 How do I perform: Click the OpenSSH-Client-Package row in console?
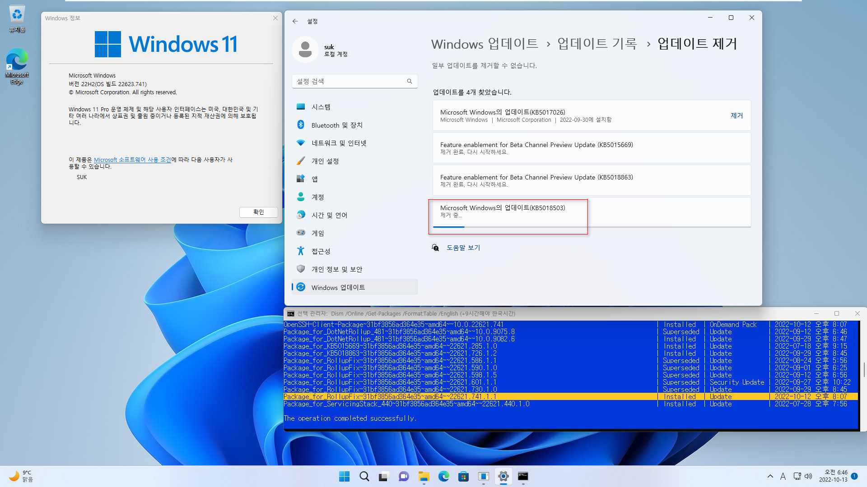click(x=571, y=325)
